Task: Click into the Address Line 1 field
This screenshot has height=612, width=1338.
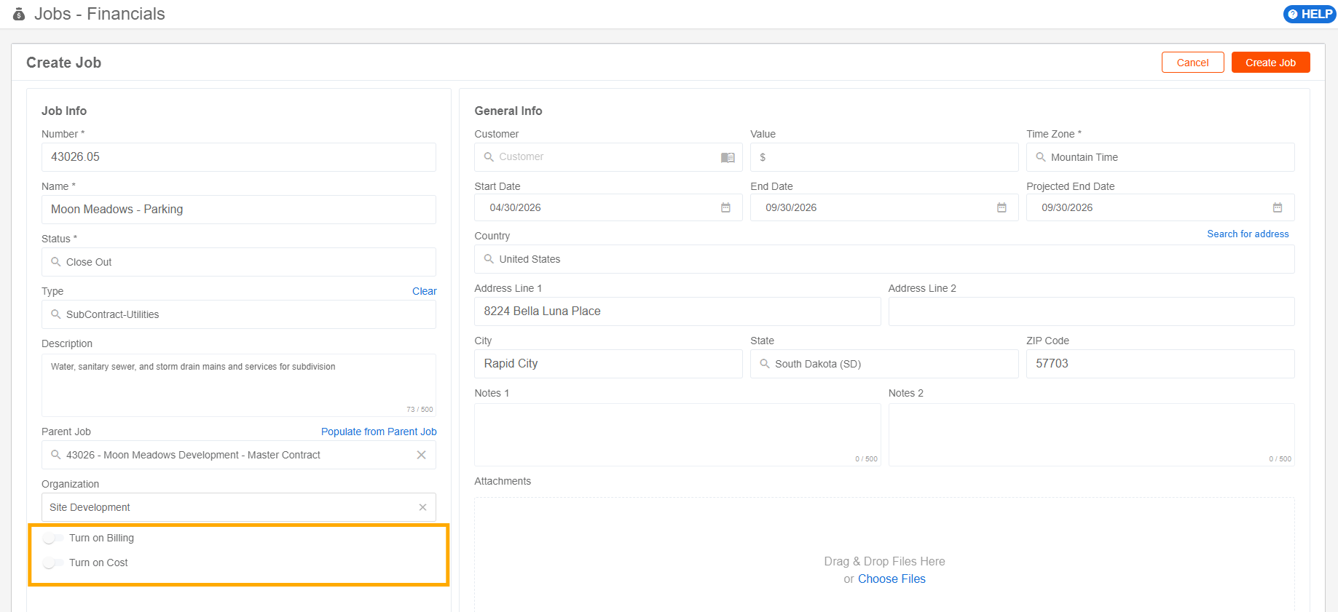Action: (677, 311)
